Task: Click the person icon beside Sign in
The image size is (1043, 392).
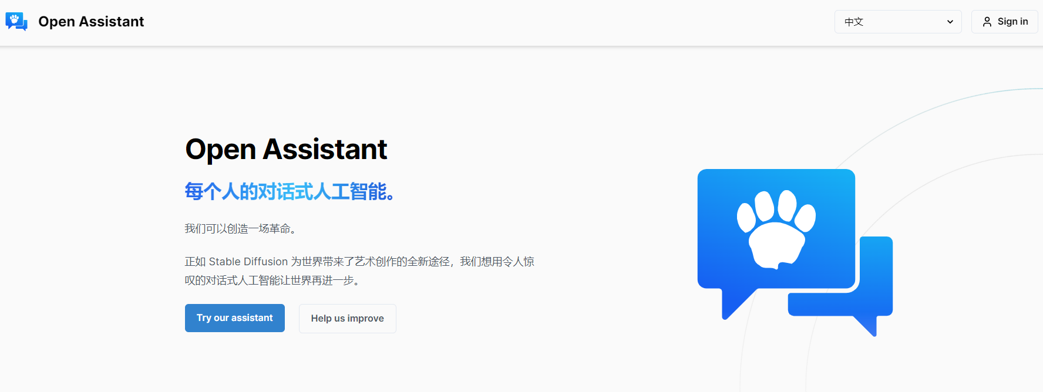Action: coord(987,22)
